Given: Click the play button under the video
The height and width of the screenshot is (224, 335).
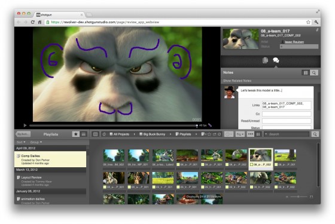Looking at the screenshot, I should (x=25, y=125).
